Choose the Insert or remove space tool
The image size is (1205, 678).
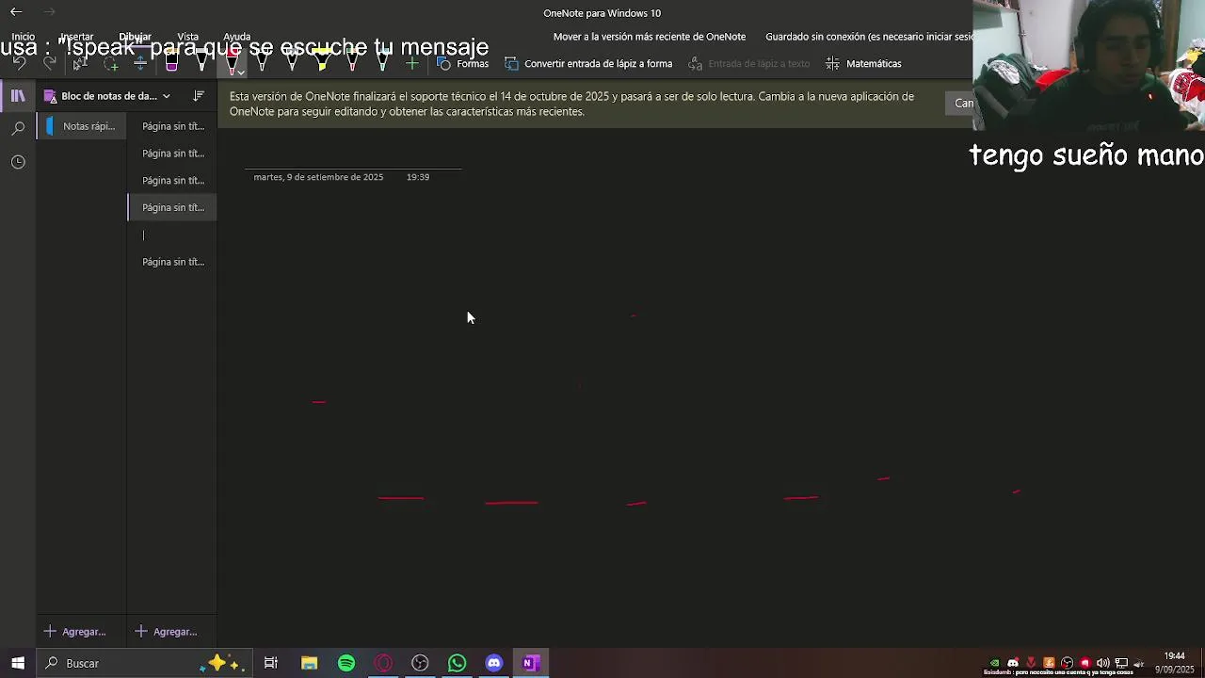coord(140,64)
